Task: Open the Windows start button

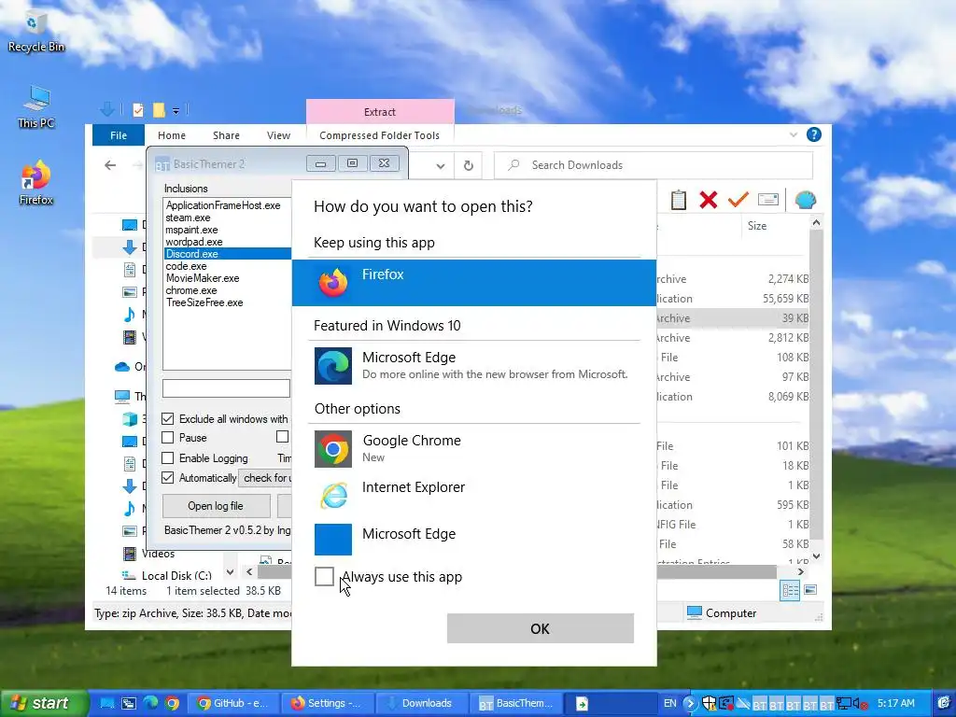Action: click(x=43, y=703)
